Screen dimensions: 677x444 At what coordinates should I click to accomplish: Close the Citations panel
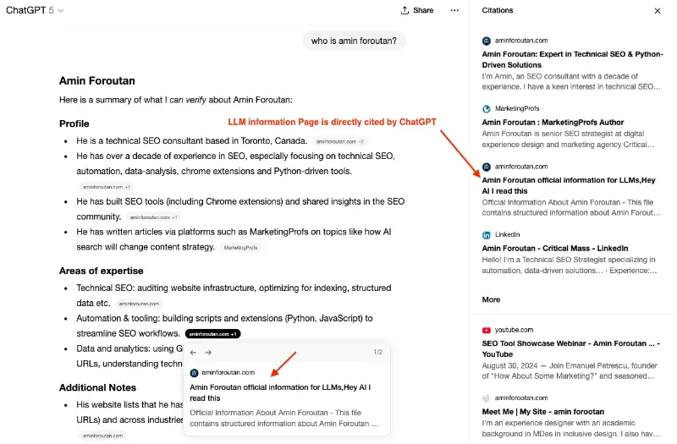658,11
